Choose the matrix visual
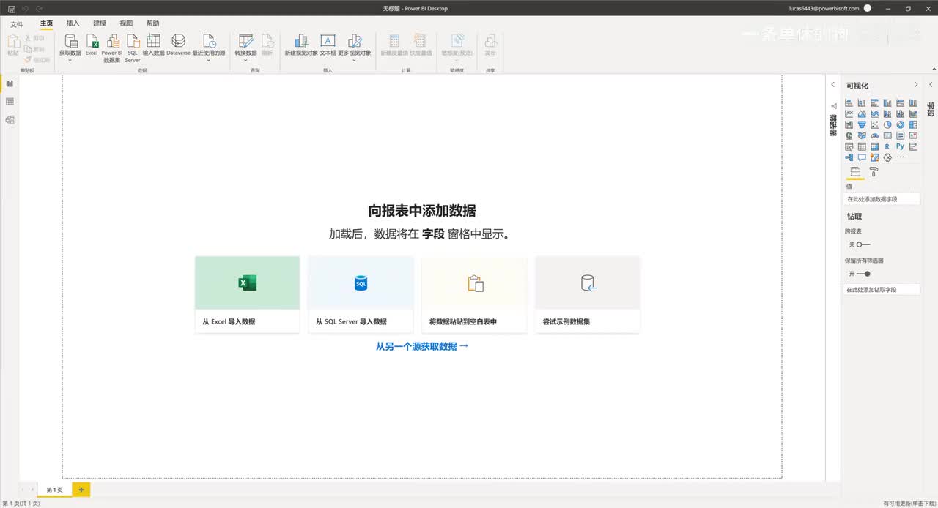Screen dimensions: 938x508 pyautogui.click(x=874, y=146)
